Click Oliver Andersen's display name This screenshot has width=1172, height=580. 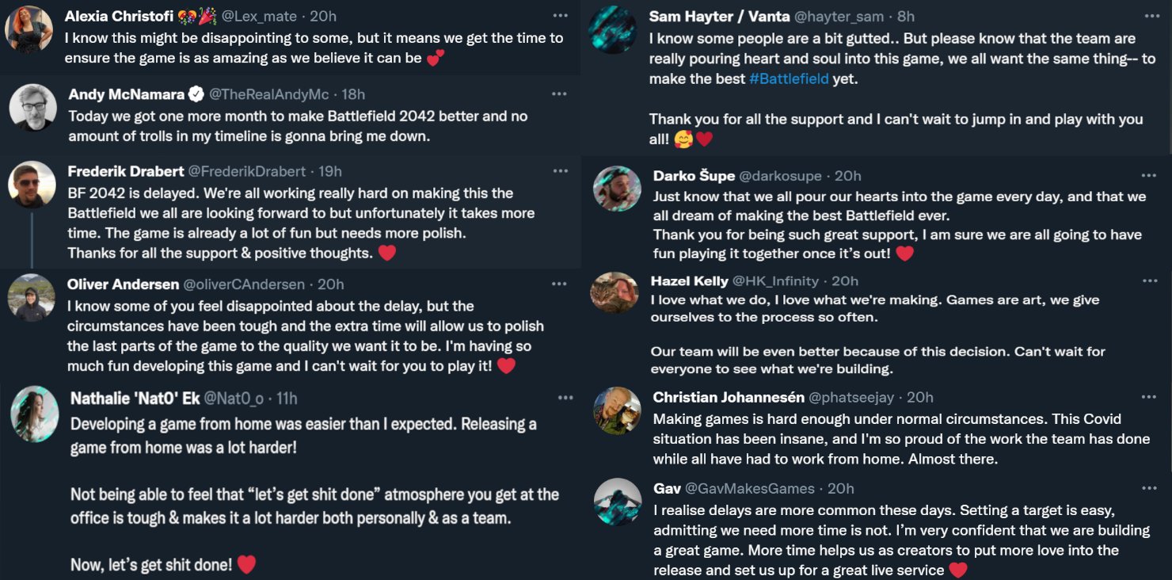click(122, 284)
